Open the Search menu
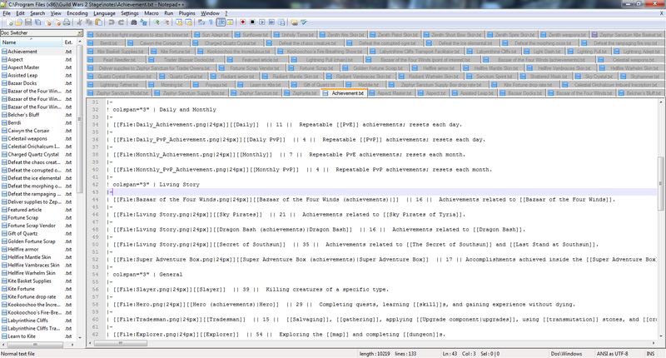Image resolution: width=666 pixels, height=358 pixels. point(37,13)
